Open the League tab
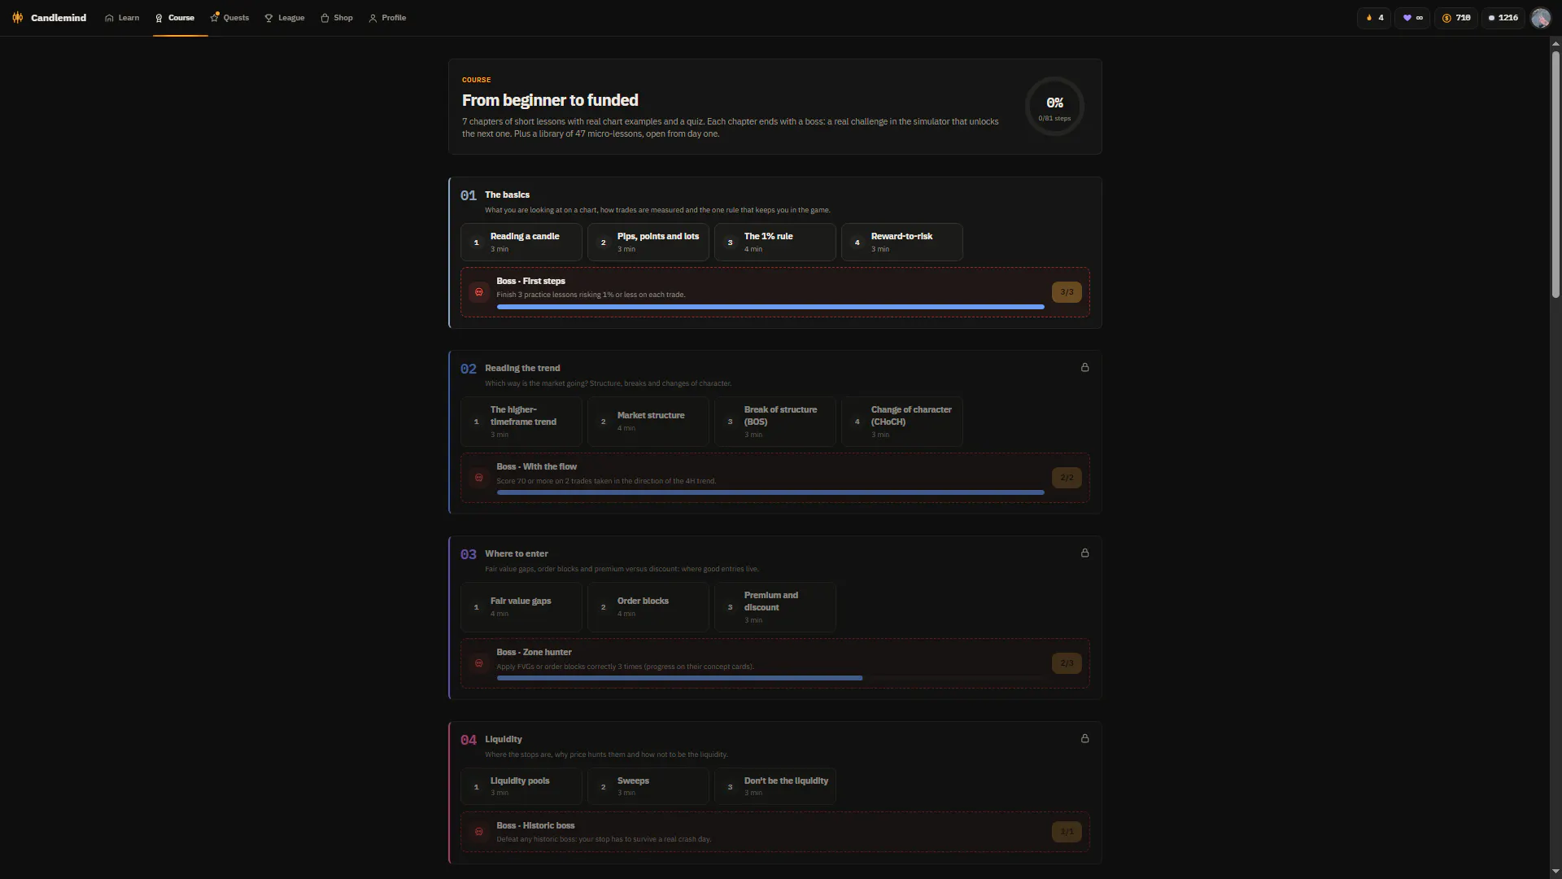This screenshot has width=1562, height=879. [285, 17]
